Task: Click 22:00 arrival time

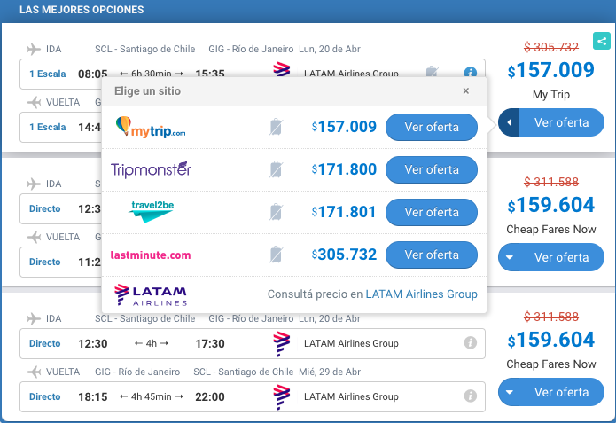Action: 210,396
